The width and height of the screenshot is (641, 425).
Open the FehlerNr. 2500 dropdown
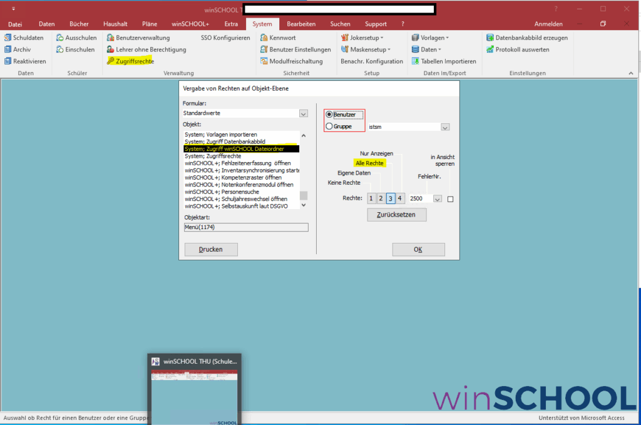[438, 198]
